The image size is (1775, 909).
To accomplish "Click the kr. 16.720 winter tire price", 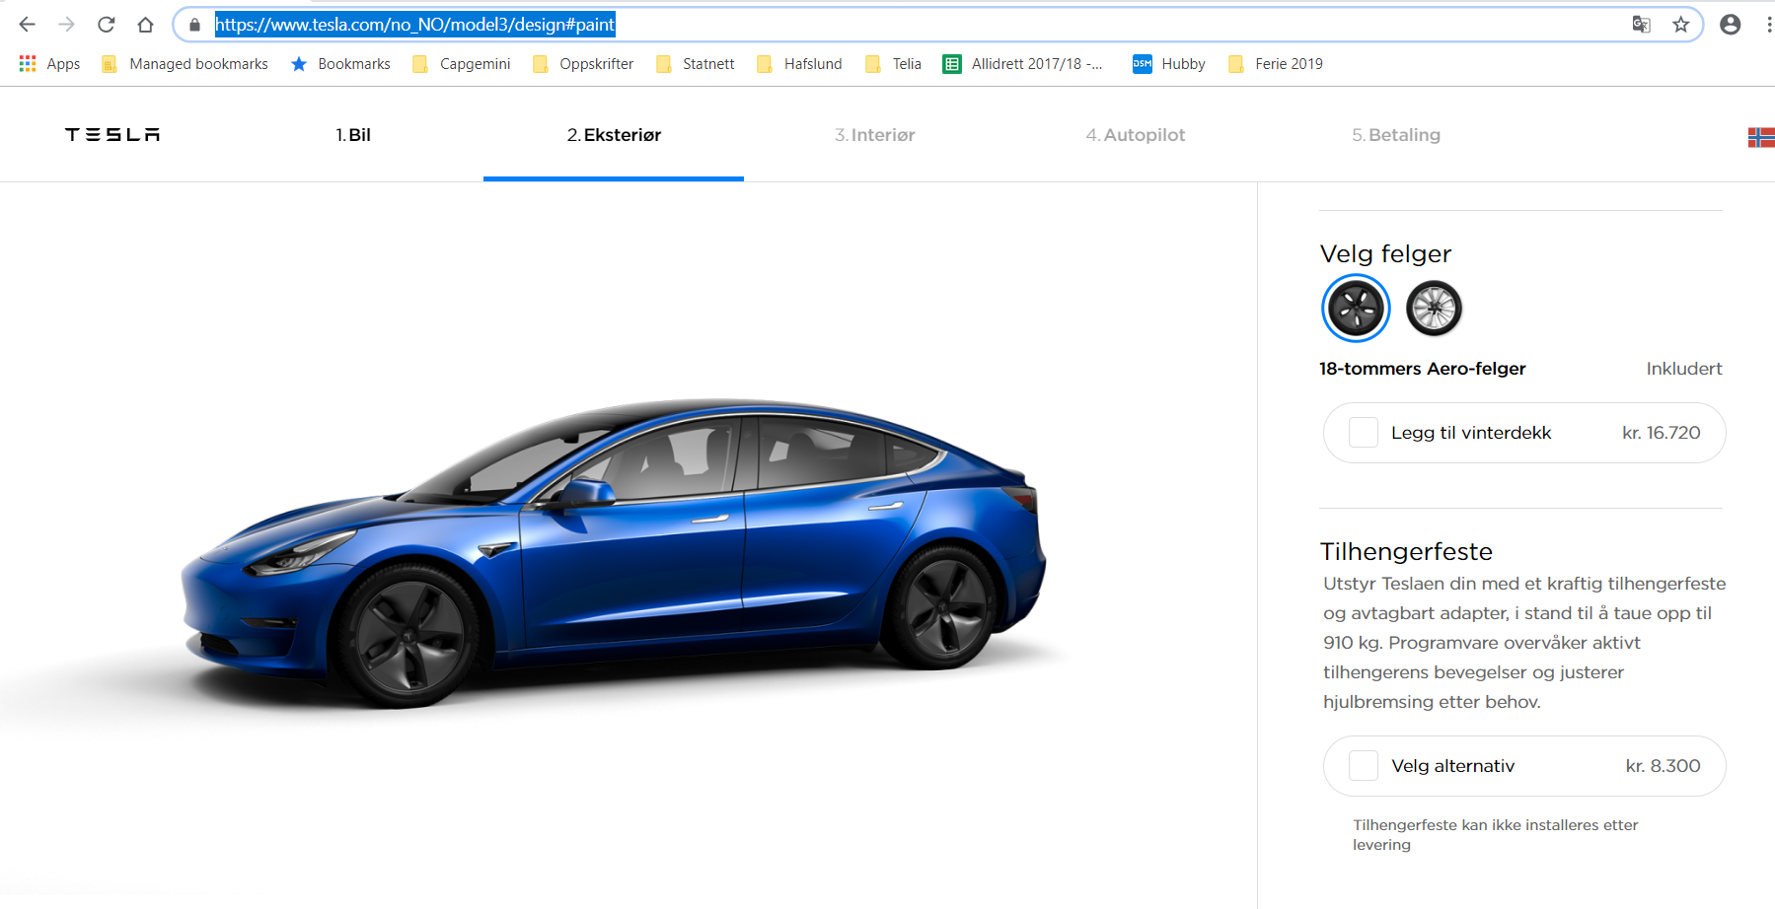I will click(x=1662, y=433).
